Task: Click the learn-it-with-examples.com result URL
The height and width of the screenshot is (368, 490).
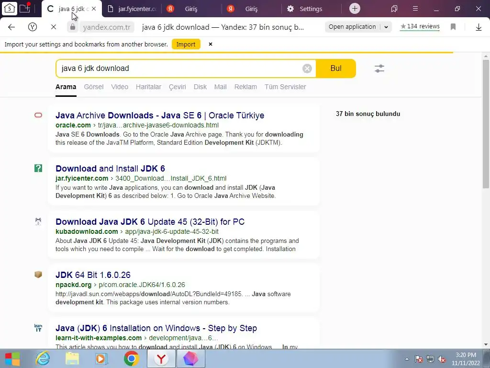Action: pyautogui.click(x=136, y=338)
